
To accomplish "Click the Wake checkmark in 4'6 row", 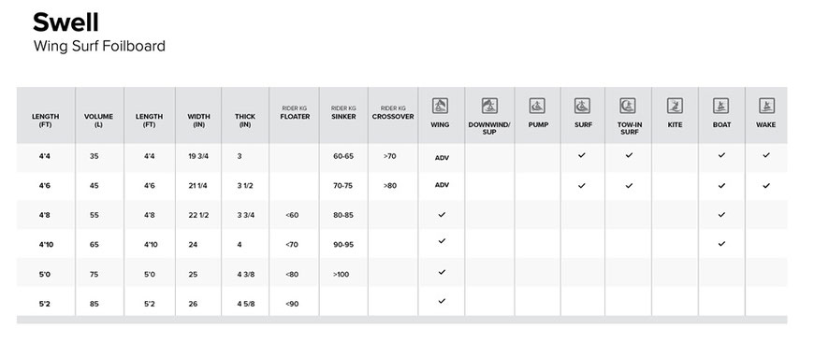I will (x=766, y=185).
